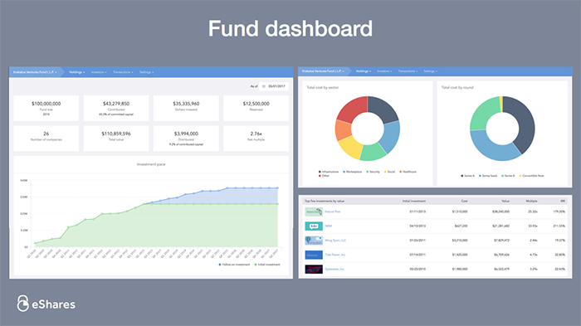Click the Multiple column header
The width and height of the screenshot is (581, 326).
532,201
